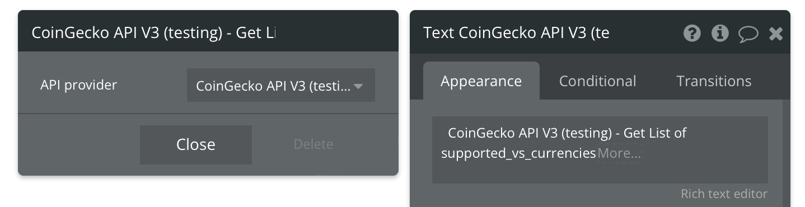Click More... to extend the expression

tap(619, 153)
